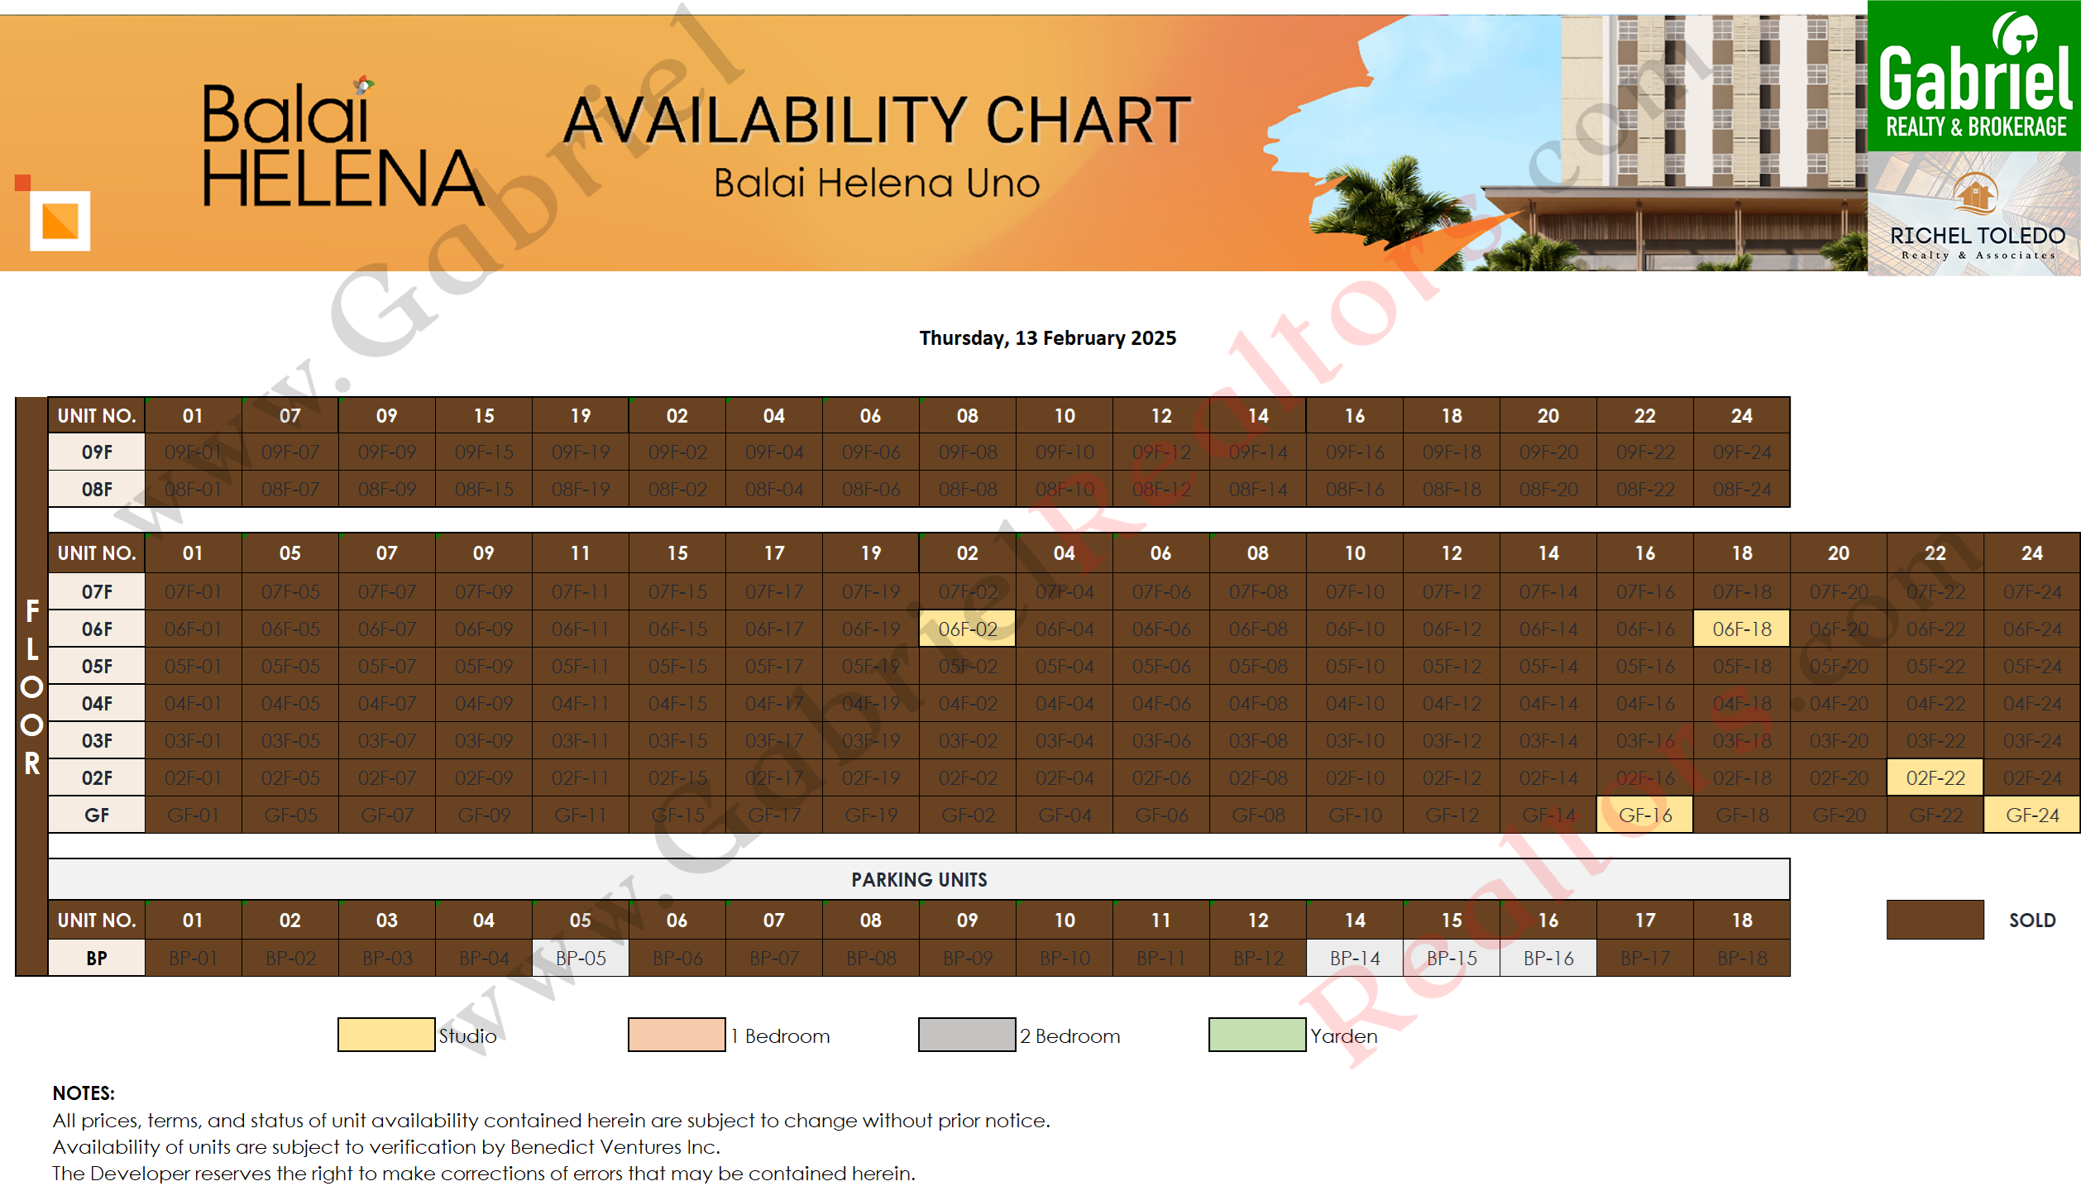Screen dimensions: 2081x1186
Task: Select available unit 06F-18
Action: click(x=1742, y=629)
